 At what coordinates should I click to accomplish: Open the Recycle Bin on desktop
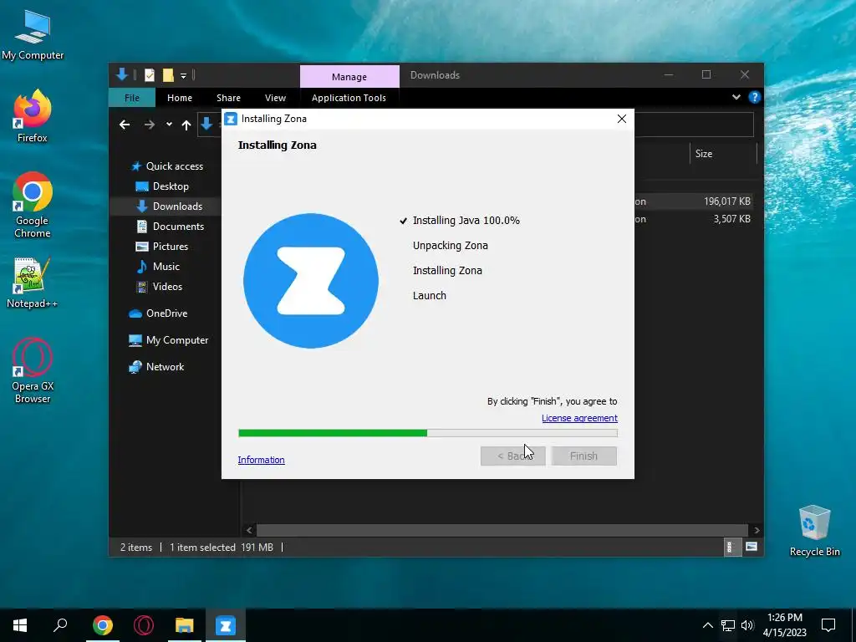(x=814, y=531)
